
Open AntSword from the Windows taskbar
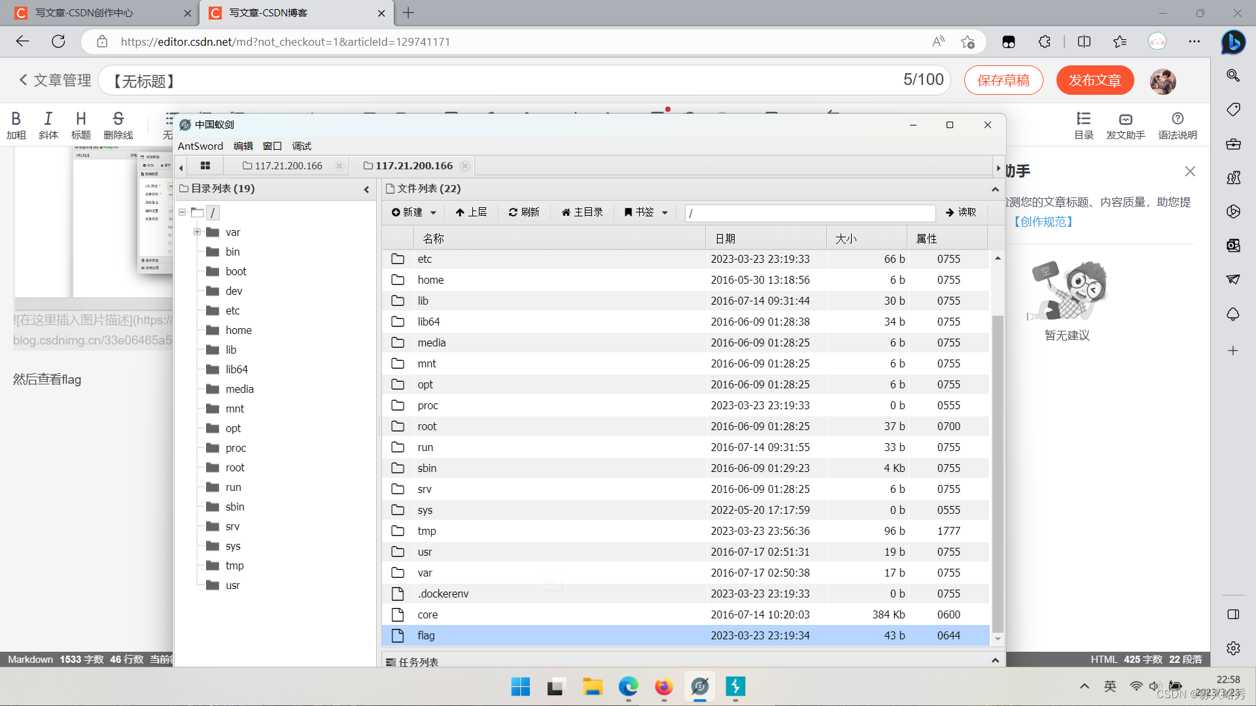pyautogui.click(x=699, y=686)
